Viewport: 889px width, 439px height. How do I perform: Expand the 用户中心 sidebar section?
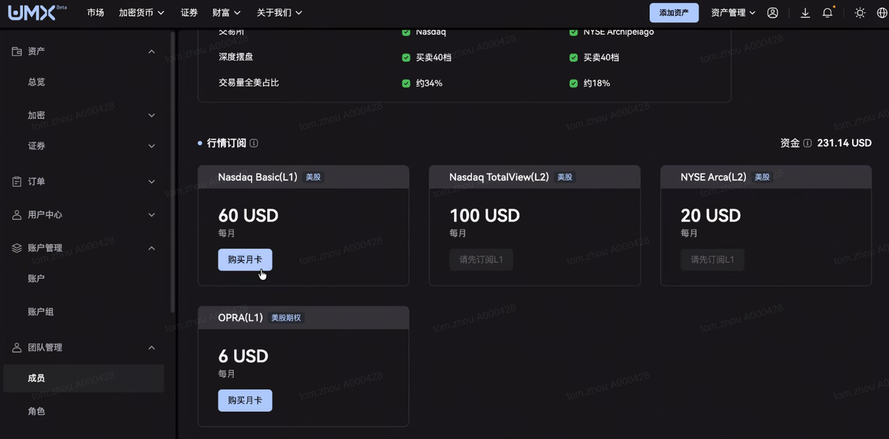point(151,215)
